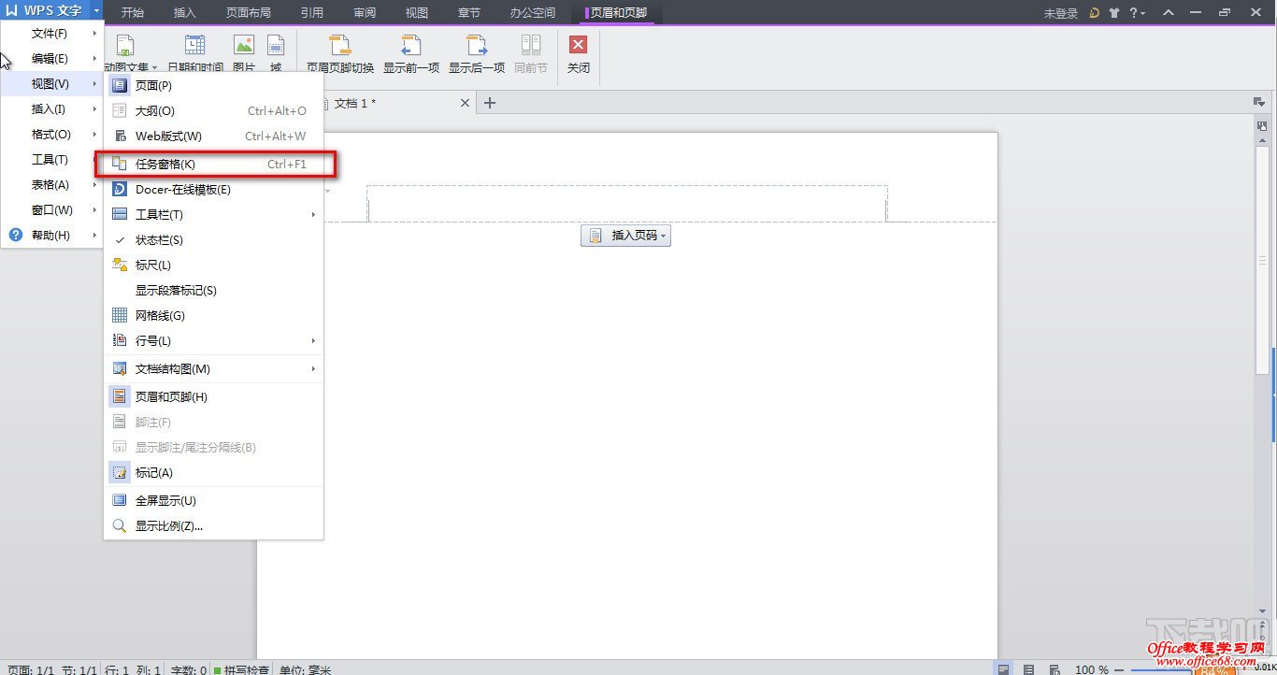Click the zoom slider in the status bar
Image resolution: width=1277 pixels, height=675 pixels.
pos(1159,669)
